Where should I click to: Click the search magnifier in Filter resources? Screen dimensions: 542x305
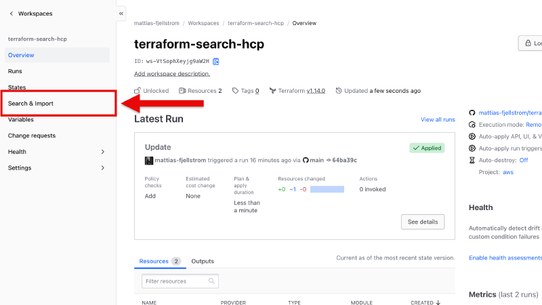pyautogui.click(x=211, y=281)
